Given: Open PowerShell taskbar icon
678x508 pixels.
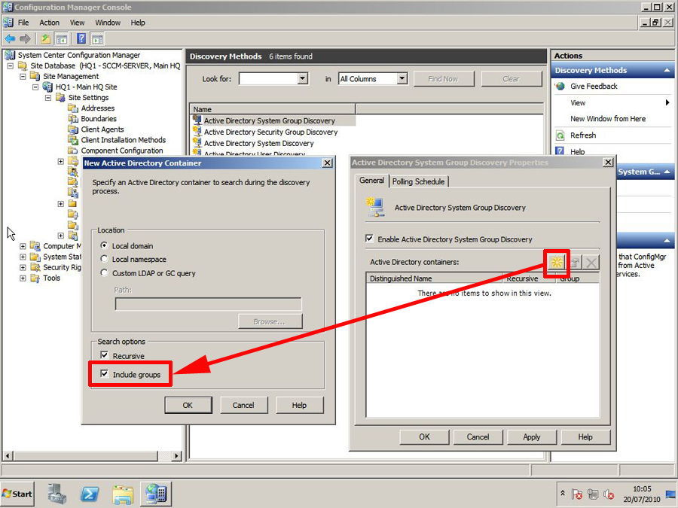Looking at the screenshot, I should coord(90,494).
